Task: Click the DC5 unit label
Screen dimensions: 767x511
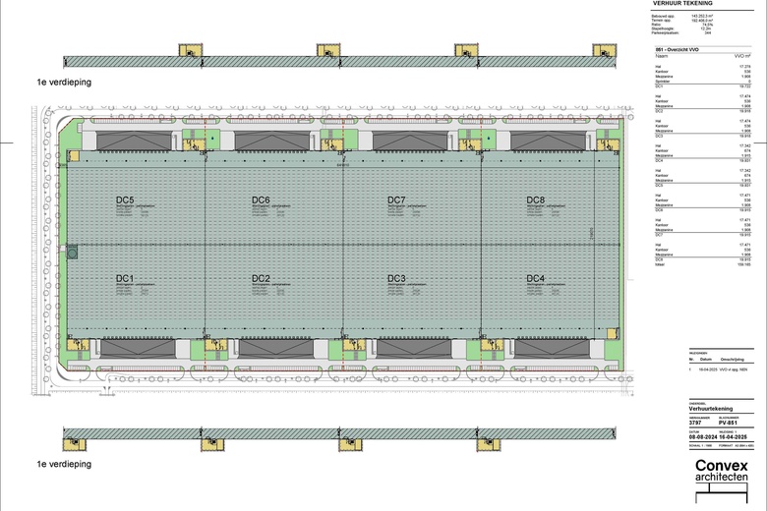Action: click(x=124, y=200)
